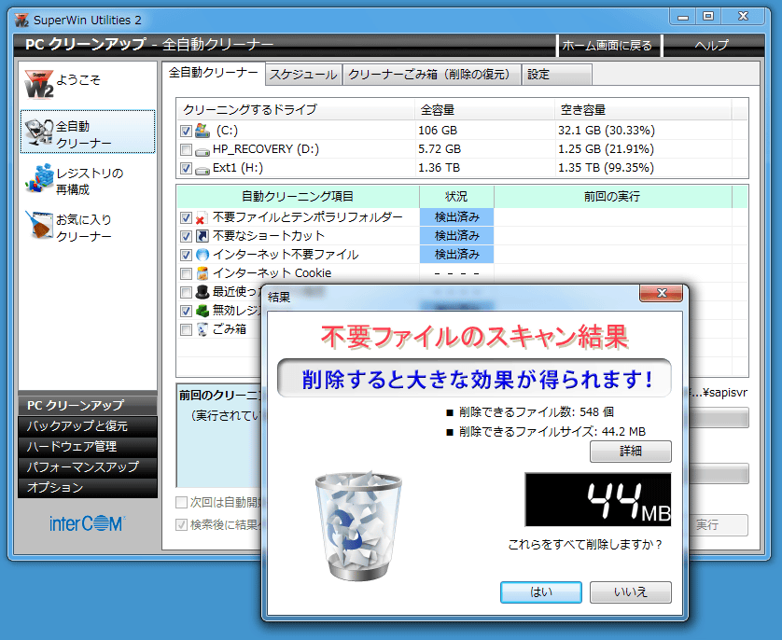Screen dimensions: 782x640
Task: Select the バックアップと復元 section
Action: (x=88, y=426)
